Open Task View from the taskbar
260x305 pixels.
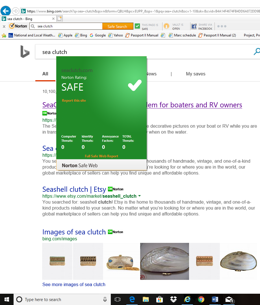[x=118, y=299]
